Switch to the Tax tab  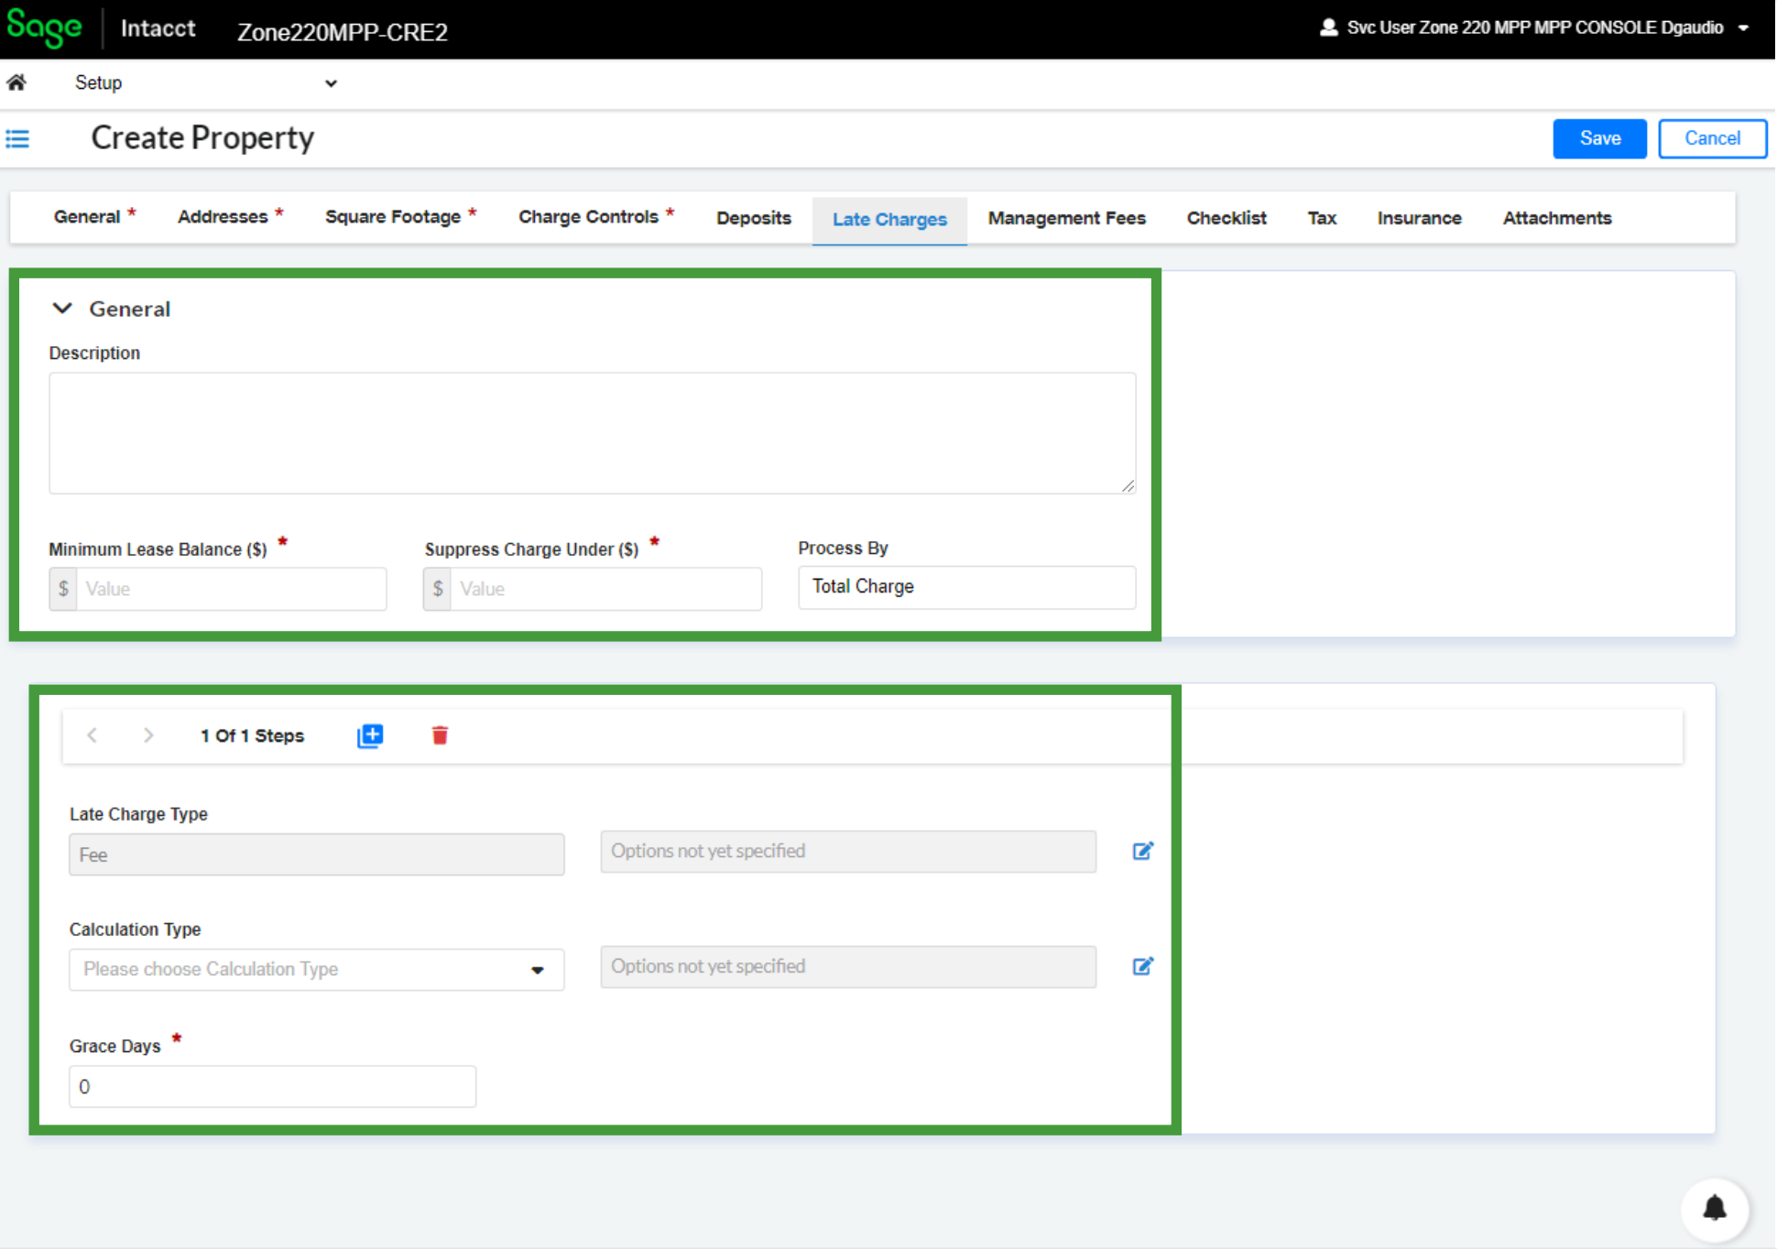point(1322,218)
